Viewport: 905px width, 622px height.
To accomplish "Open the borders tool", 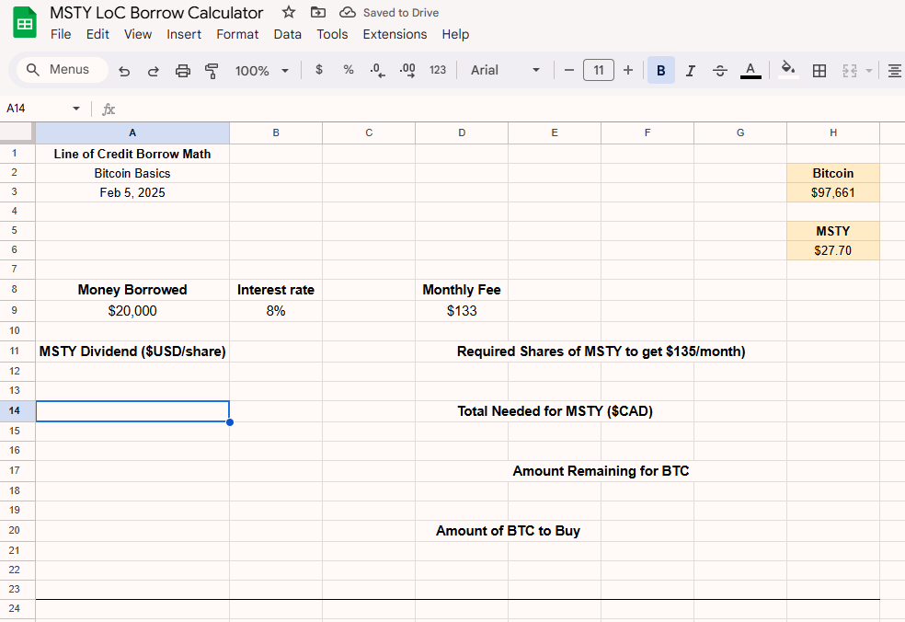I will pos(819,71).
